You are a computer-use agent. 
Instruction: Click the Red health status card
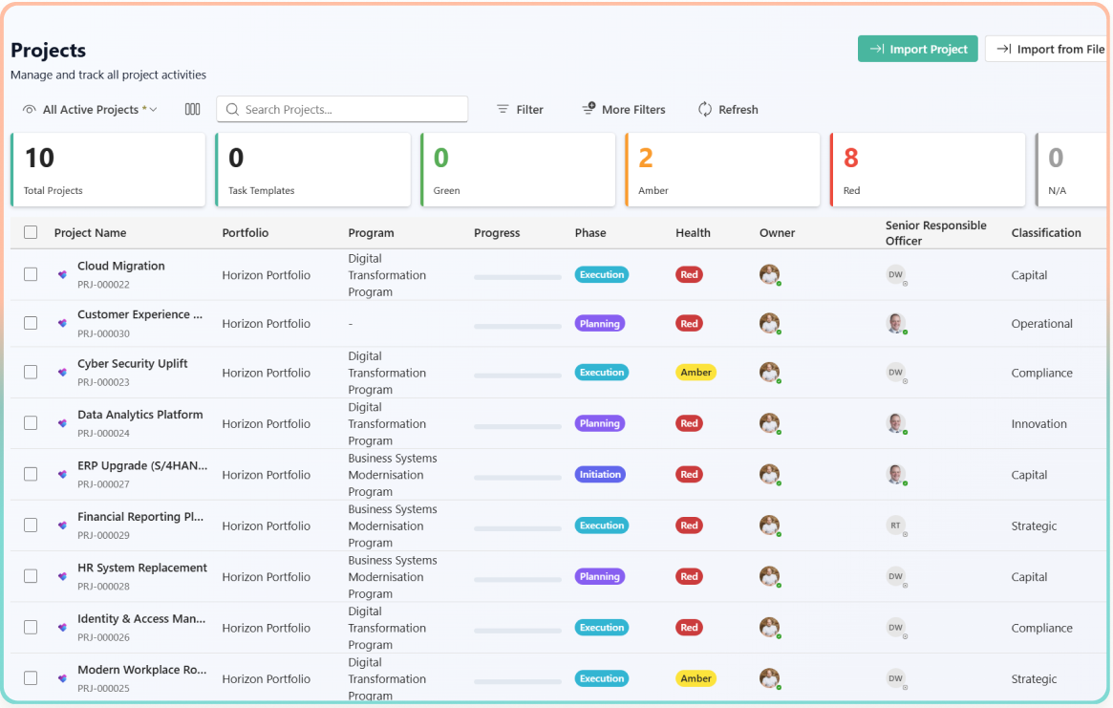pos(927,169)
